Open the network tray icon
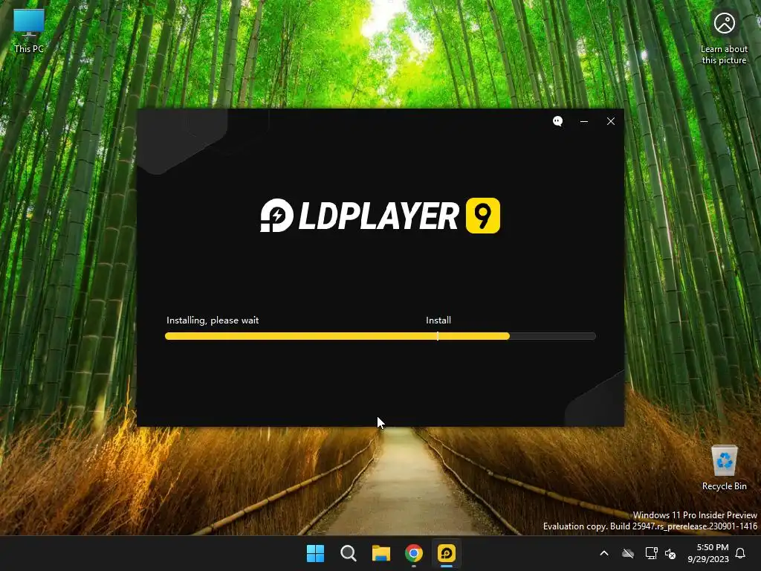This screenshot has width=761, height=571. (x=651, y=553)
